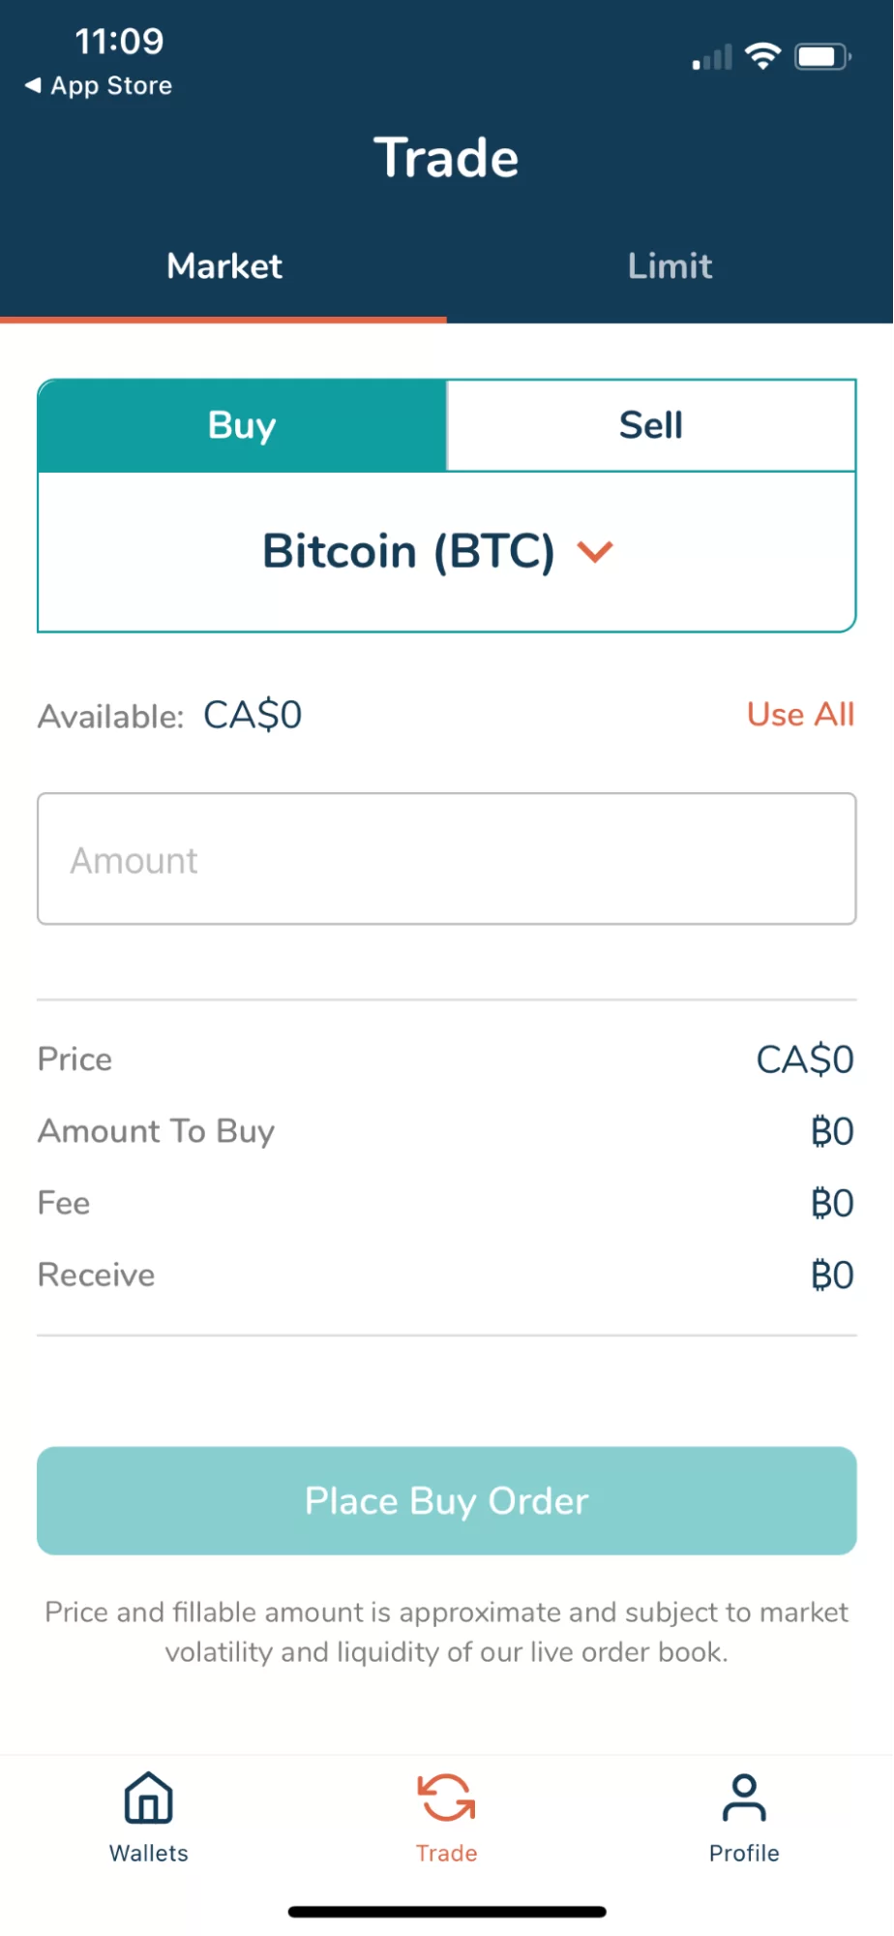
Task: Tap the cellular signal bars icon
Action: coord(712,59)
